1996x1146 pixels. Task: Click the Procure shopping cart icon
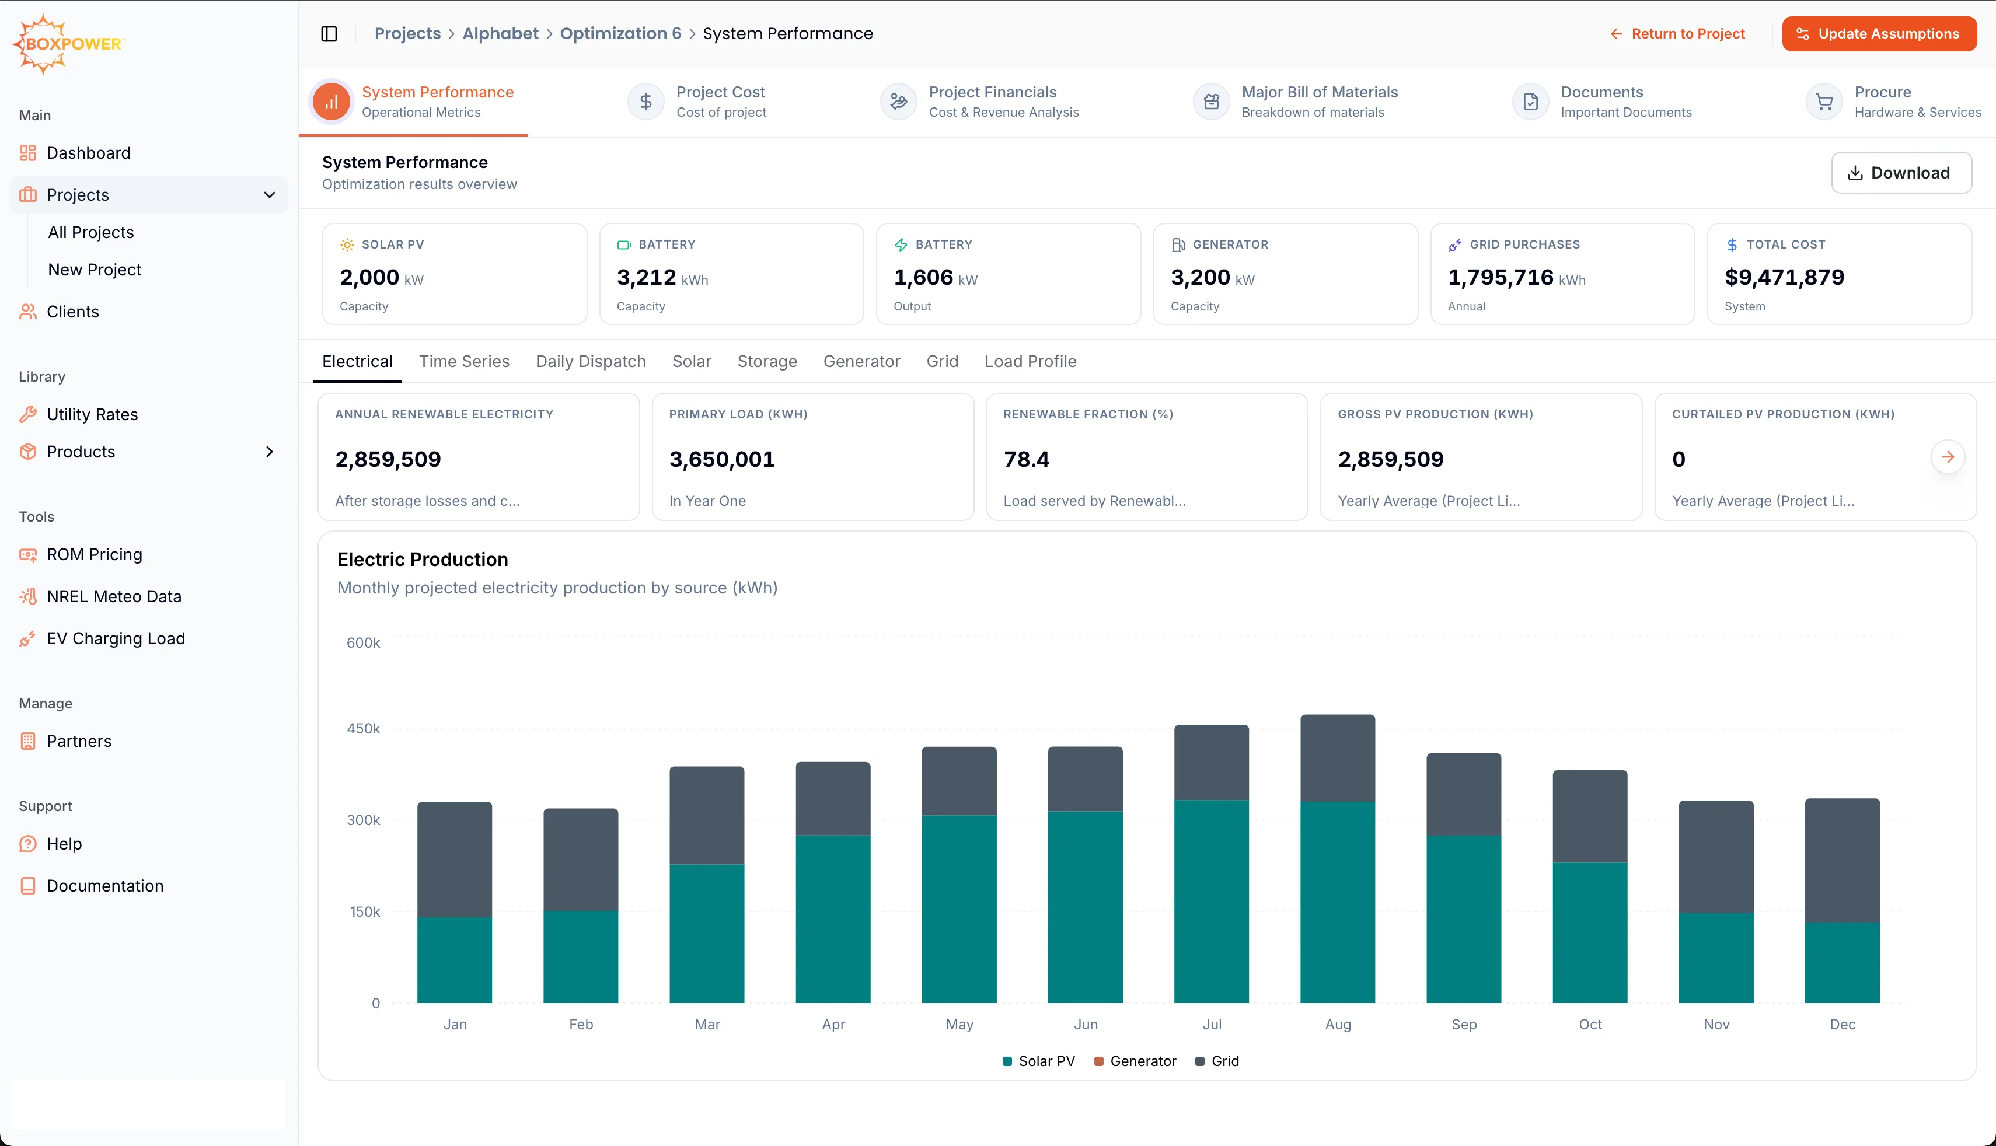click(1824, 102)
